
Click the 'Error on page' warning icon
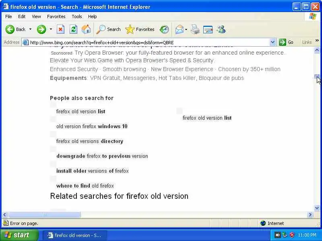(x=6, y=223)
